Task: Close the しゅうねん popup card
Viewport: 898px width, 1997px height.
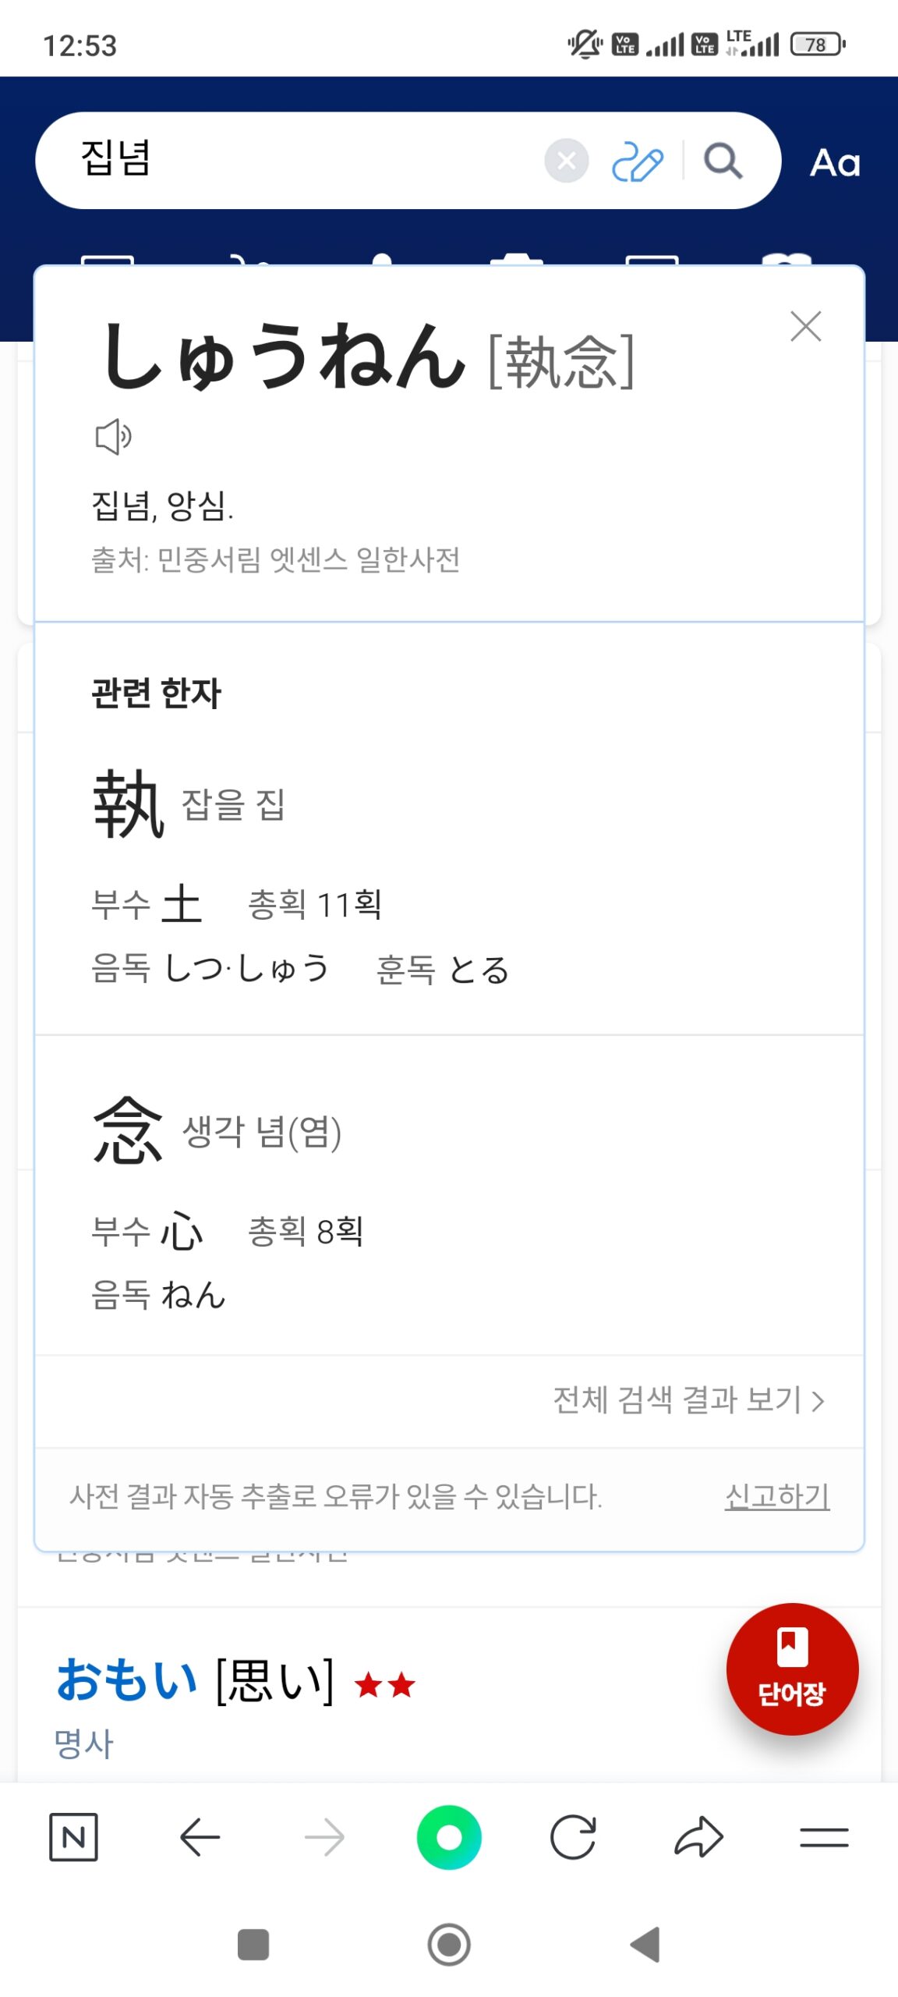Action: 805,326
